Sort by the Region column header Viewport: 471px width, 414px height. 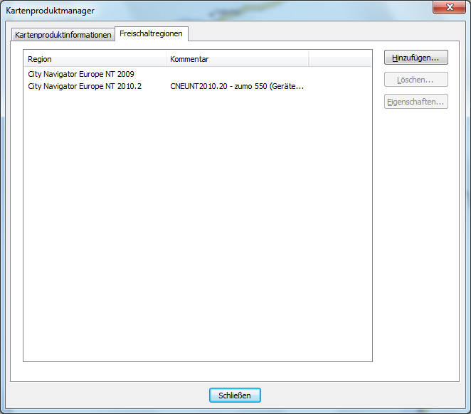pyautogui.click(x=95, y=59)
